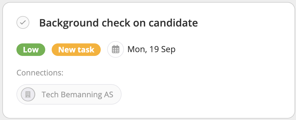Mark the Background check task as complete
296x120 pixels.
tap(23, 23)
